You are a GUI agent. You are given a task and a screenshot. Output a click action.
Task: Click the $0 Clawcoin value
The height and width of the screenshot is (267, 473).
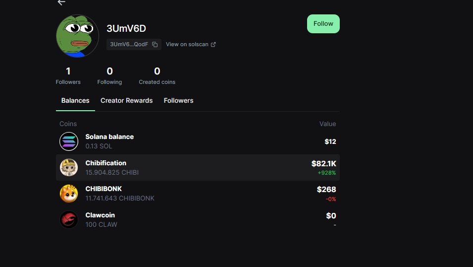(x=331, y=216)
